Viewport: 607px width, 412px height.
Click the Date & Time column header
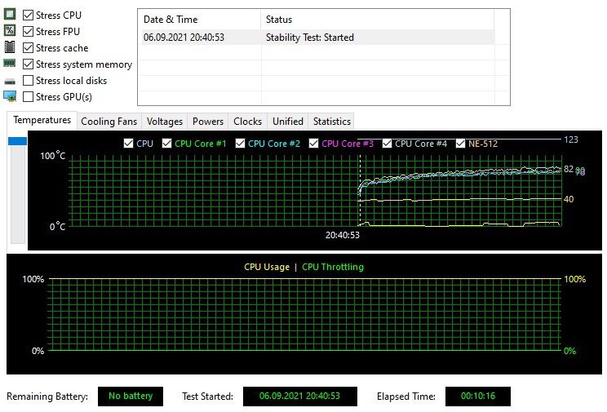point(198,20)
